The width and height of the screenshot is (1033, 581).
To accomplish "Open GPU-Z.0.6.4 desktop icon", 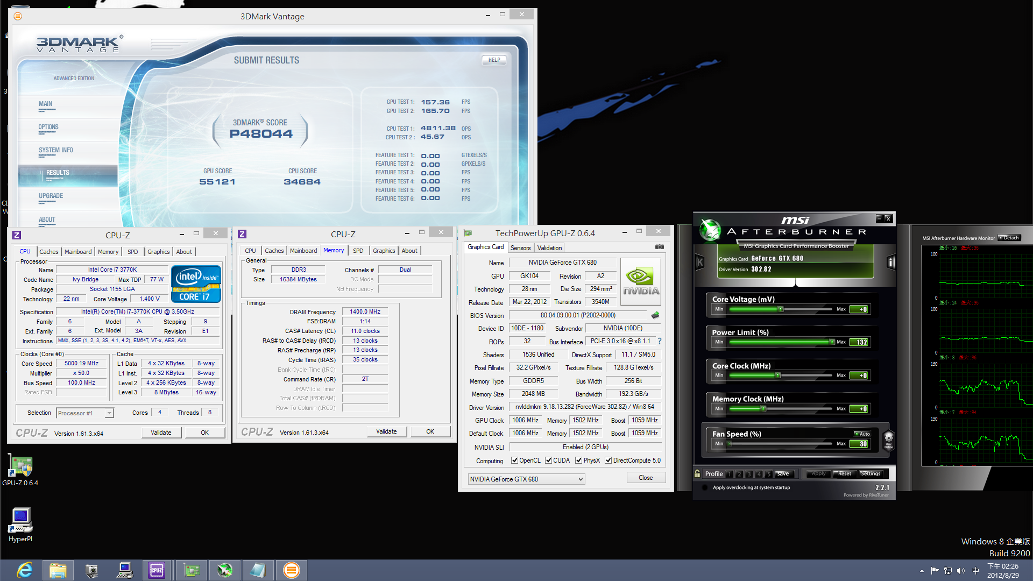I will 20,471.
